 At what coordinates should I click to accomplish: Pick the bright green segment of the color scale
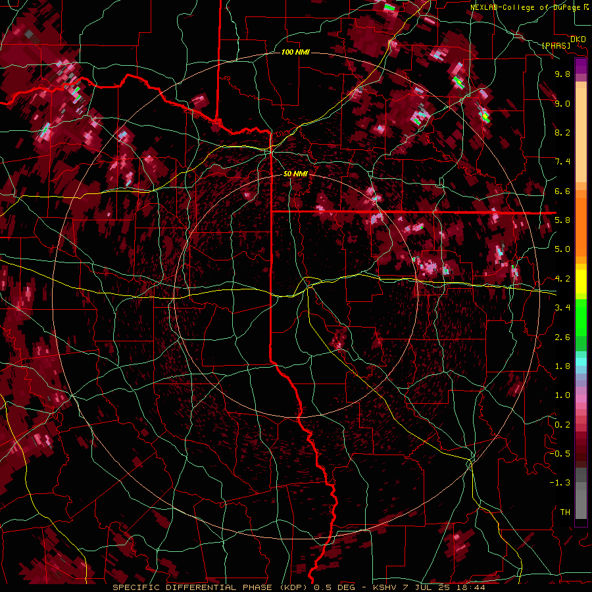(581, 317)
